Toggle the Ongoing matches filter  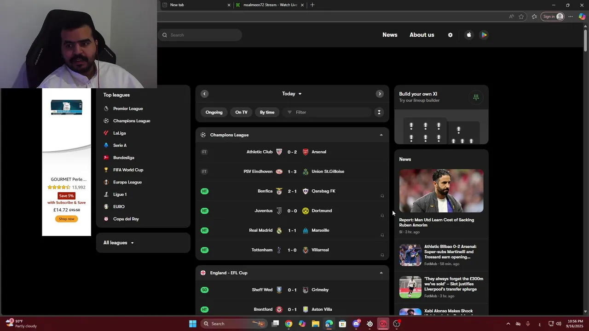[x=214, y=112]
